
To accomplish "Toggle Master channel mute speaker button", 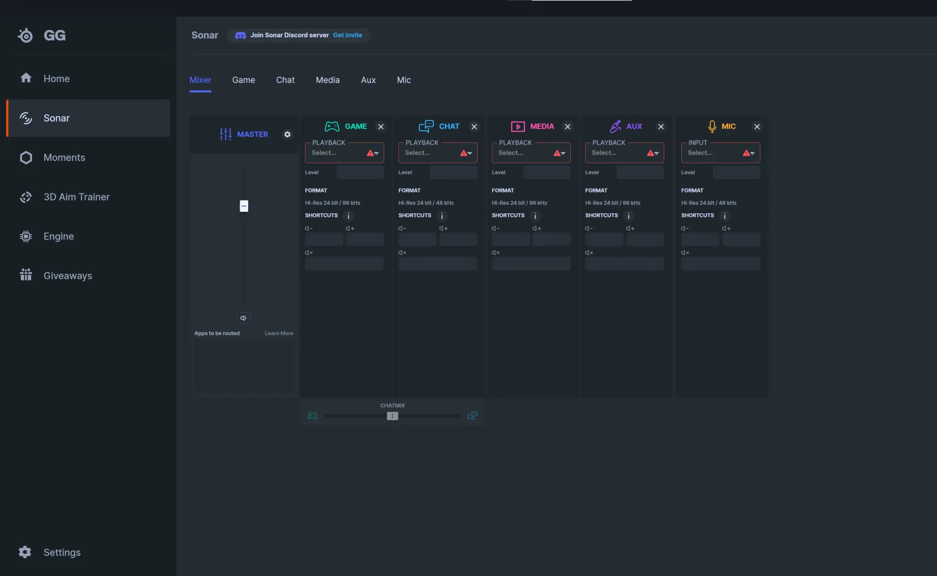I will click(243, 318).
